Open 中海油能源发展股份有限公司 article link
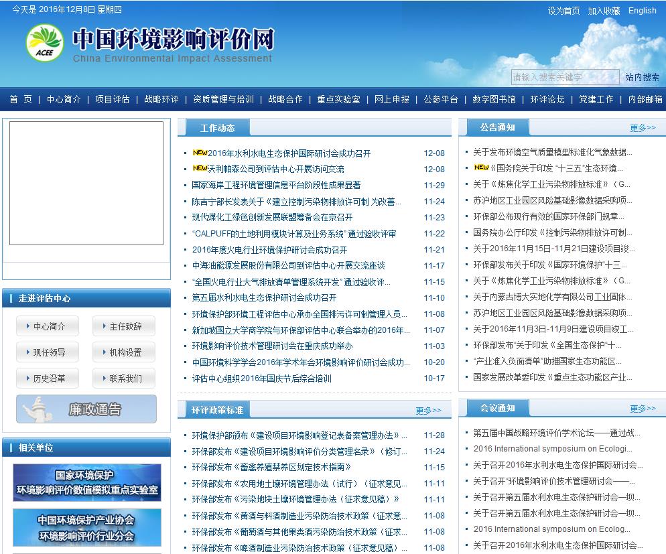The image size is (666, 554). point(288,266)
